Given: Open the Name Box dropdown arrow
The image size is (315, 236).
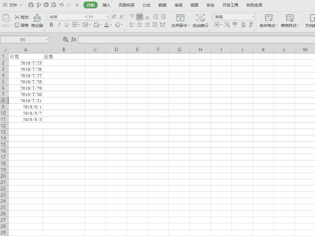Looking at the screenshot, I should (x=47, y=40).
